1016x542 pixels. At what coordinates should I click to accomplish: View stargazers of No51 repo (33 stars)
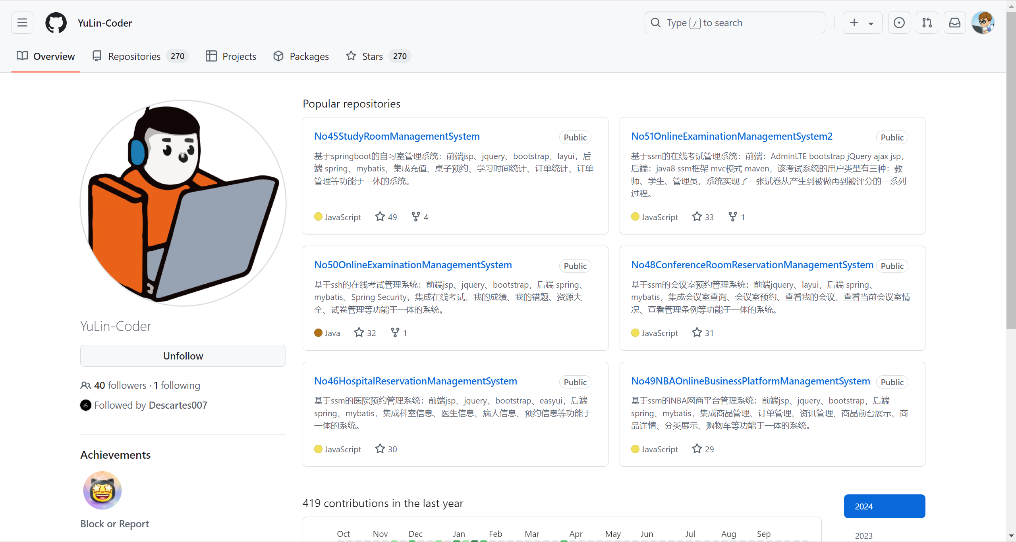pos(703,217)
